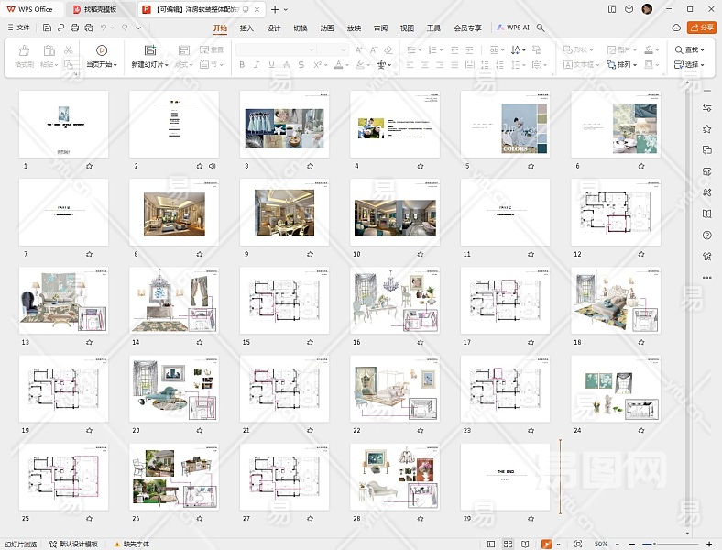Toggle the star marker under slide 8
722x550 pixels.
(x=199, y=254)
